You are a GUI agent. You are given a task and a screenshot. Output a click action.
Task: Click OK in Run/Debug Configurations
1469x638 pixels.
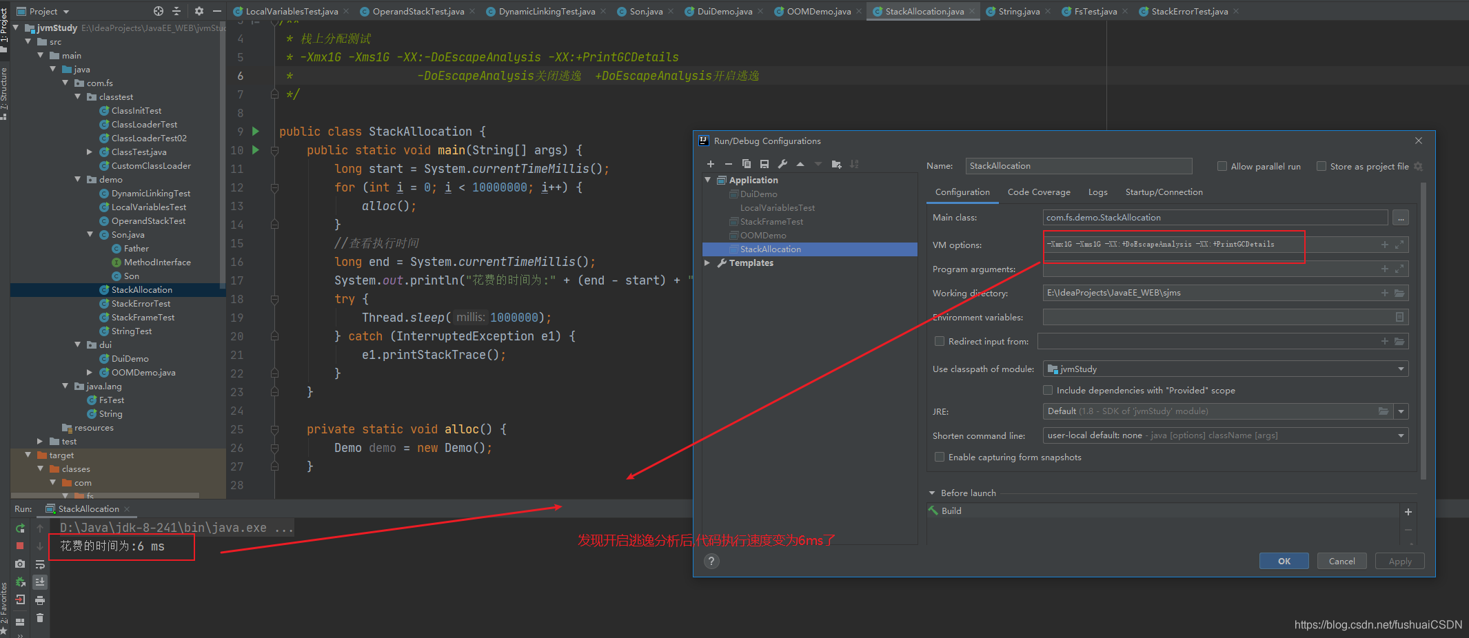click(x=1284, y=561)
